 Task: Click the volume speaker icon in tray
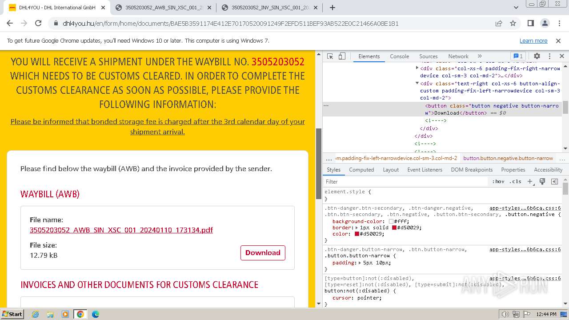coord(505,314)
